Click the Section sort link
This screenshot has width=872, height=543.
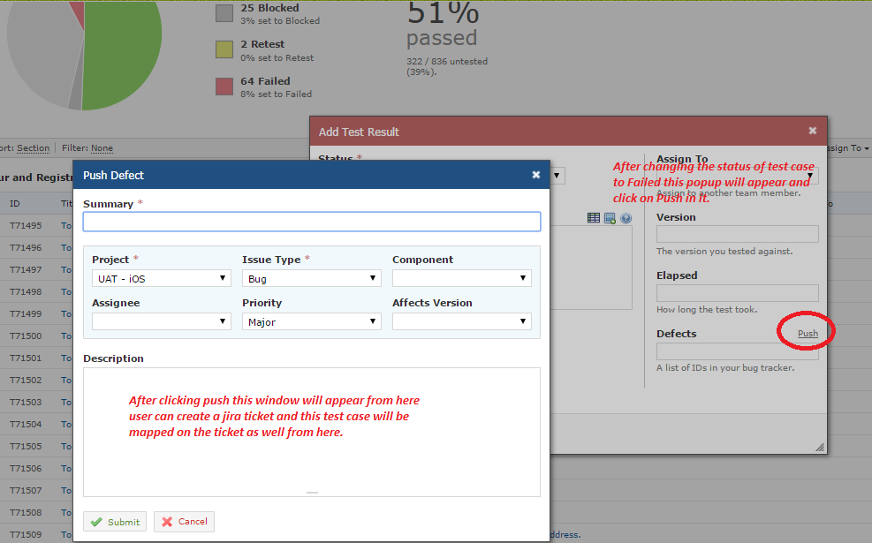click(33, 147)
